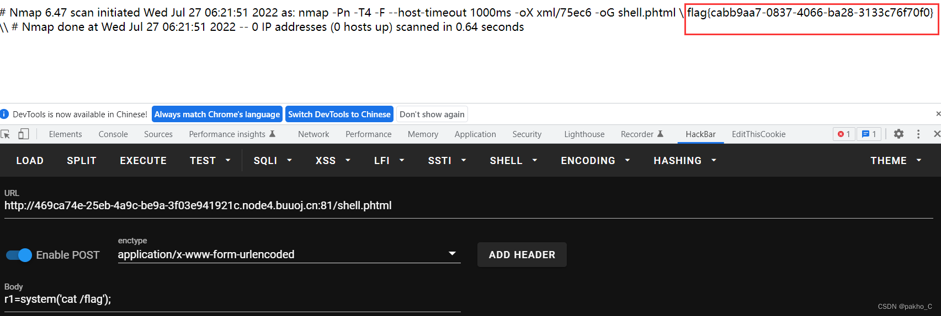941x316 pixels.
Task: Click the blue issues count badge
Action: 869,134
